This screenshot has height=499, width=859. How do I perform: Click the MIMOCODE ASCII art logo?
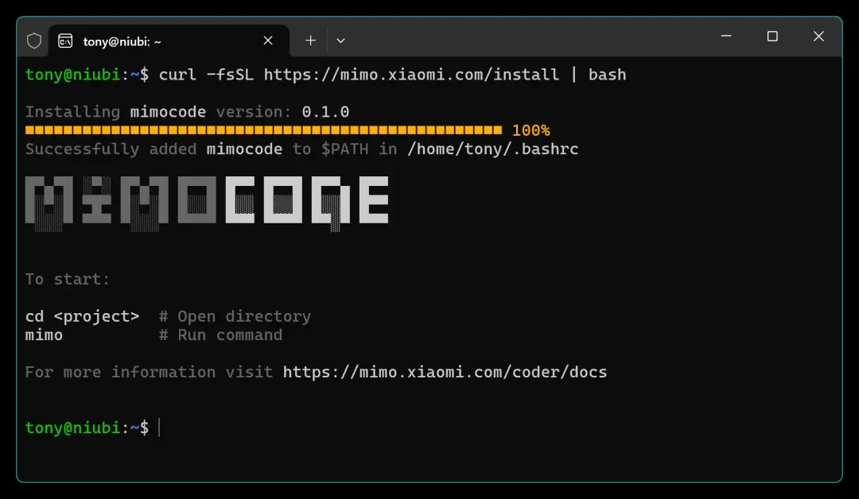click(207, 203)
